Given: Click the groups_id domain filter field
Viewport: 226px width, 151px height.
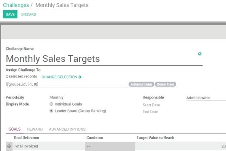Looking at the screenshot, I should [x=66, y=84].
